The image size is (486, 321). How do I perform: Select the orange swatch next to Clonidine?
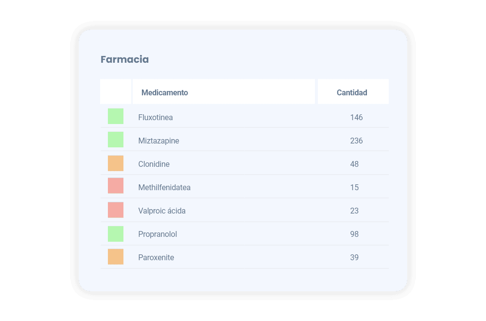116,163
